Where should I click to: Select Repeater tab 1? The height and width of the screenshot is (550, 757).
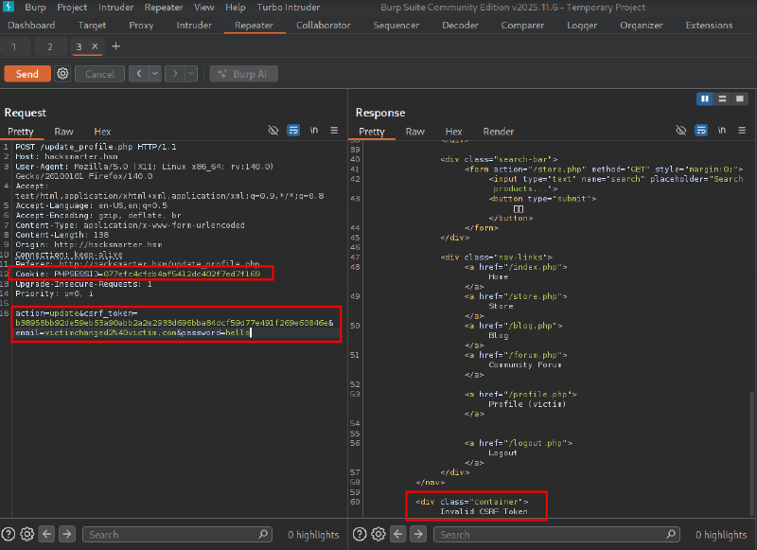tap(14, 46)
